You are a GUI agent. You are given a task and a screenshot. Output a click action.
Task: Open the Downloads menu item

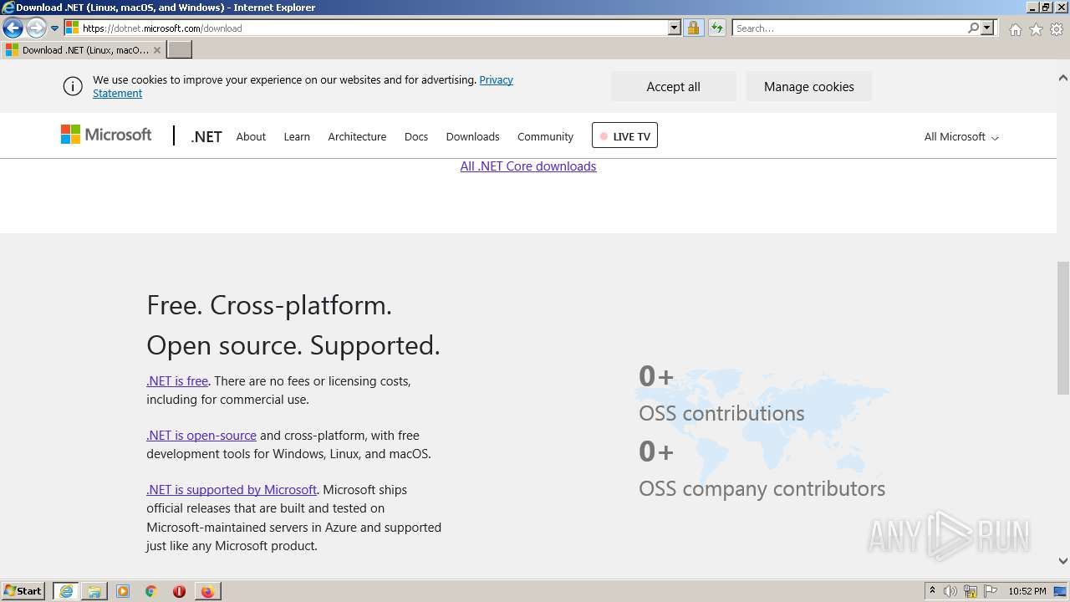[x=472, y=136]
